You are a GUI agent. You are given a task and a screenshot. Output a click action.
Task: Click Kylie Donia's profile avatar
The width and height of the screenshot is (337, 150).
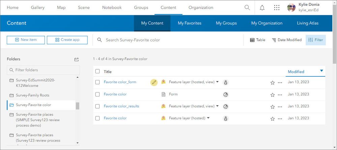[x=291, y=7]
